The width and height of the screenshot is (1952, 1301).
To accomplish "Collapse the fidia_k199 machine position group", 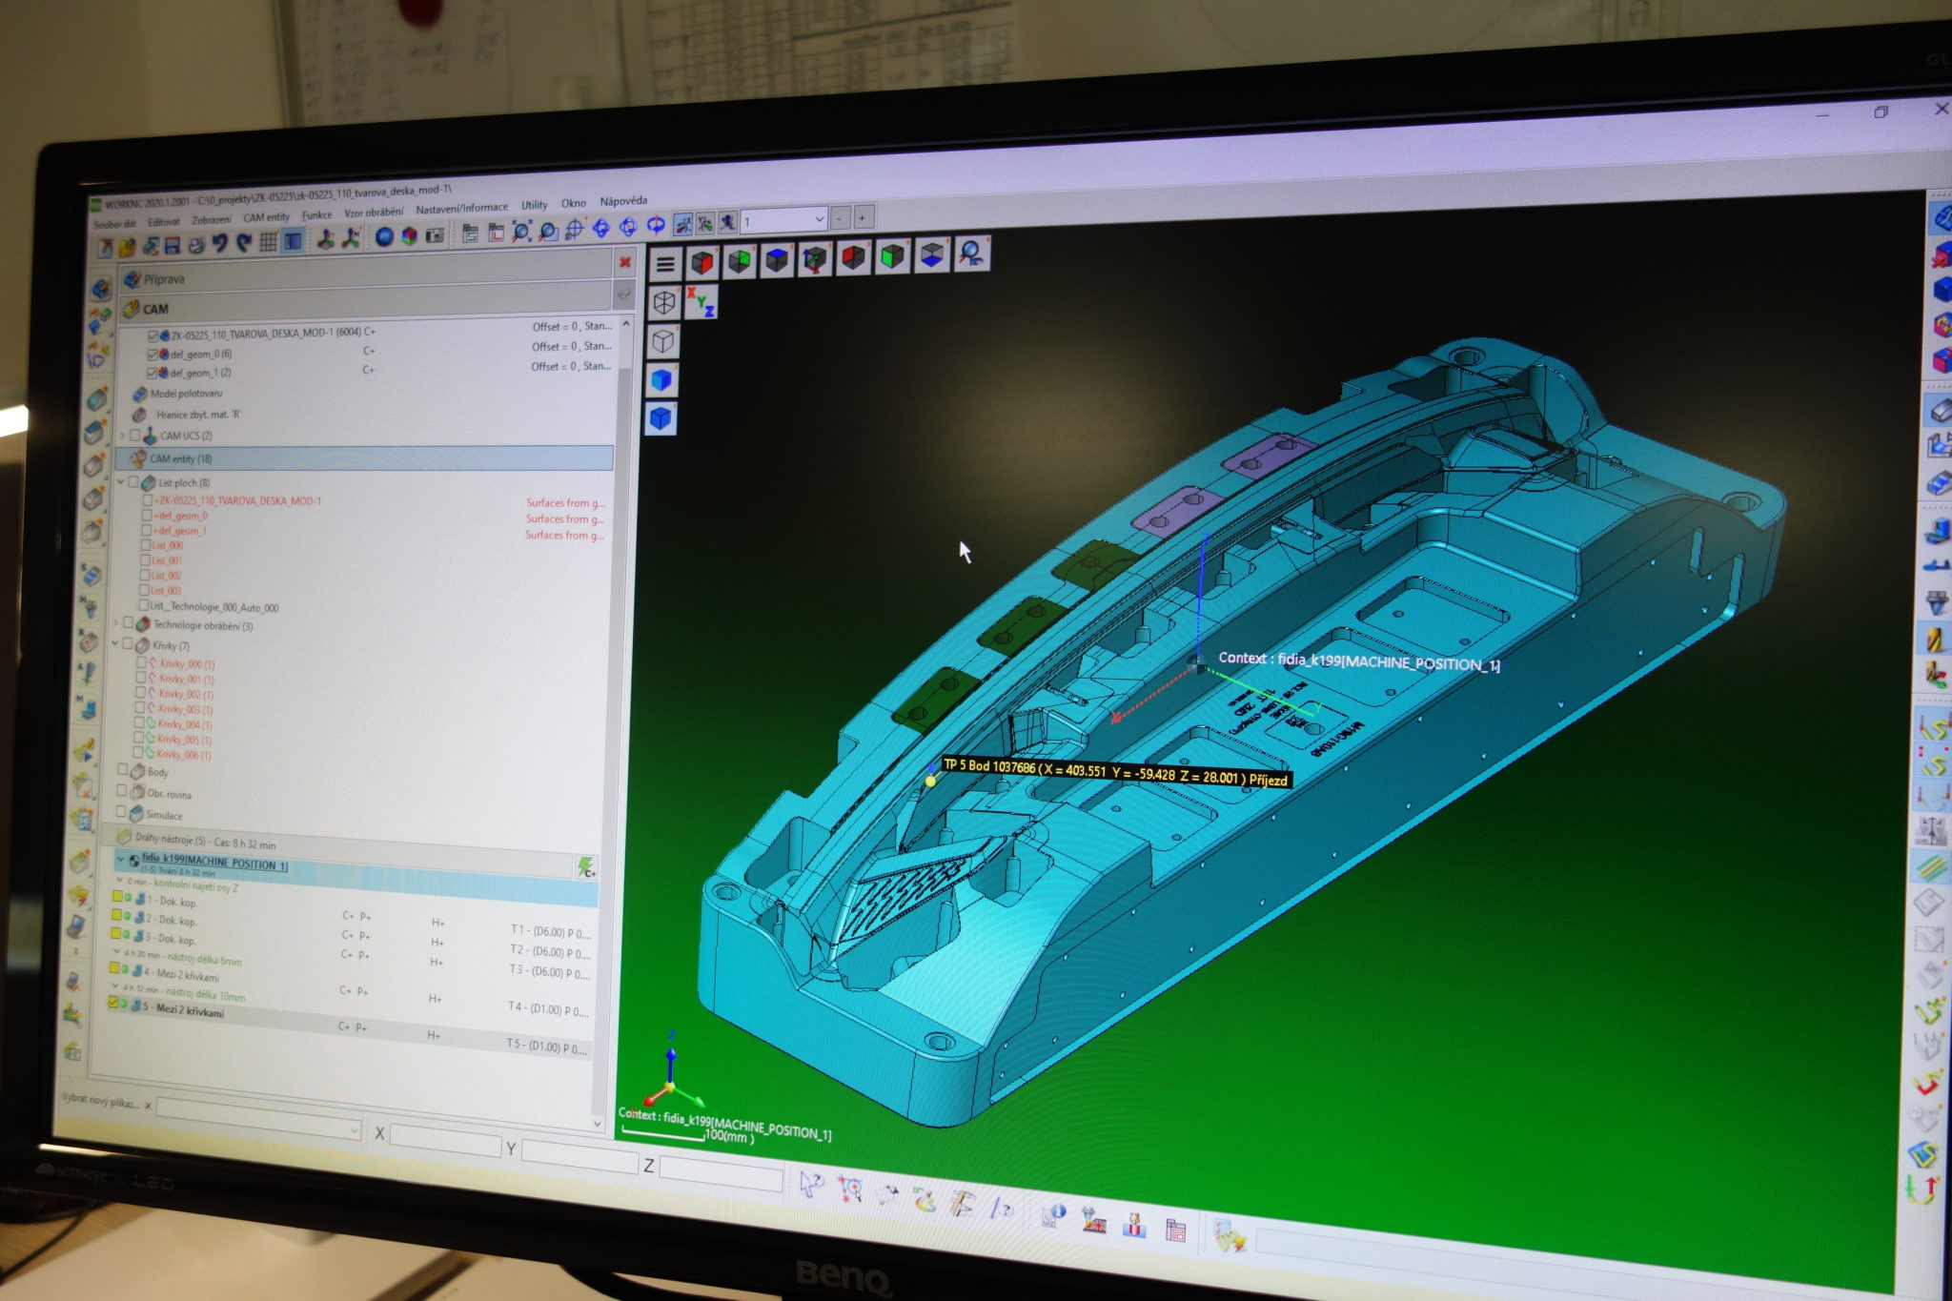I will click(x=120, y=858).
